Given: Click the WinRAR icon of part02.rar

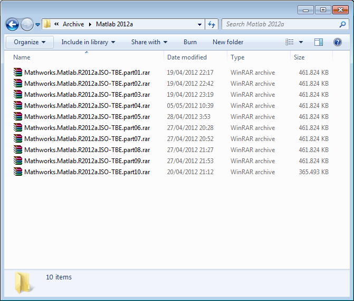Looking at the screenshot, I should click(18, 83).
